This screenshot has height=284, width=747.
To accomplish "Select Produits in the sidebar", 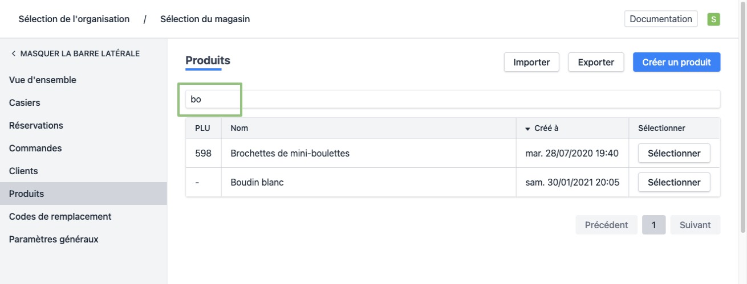I will [26, 194].
